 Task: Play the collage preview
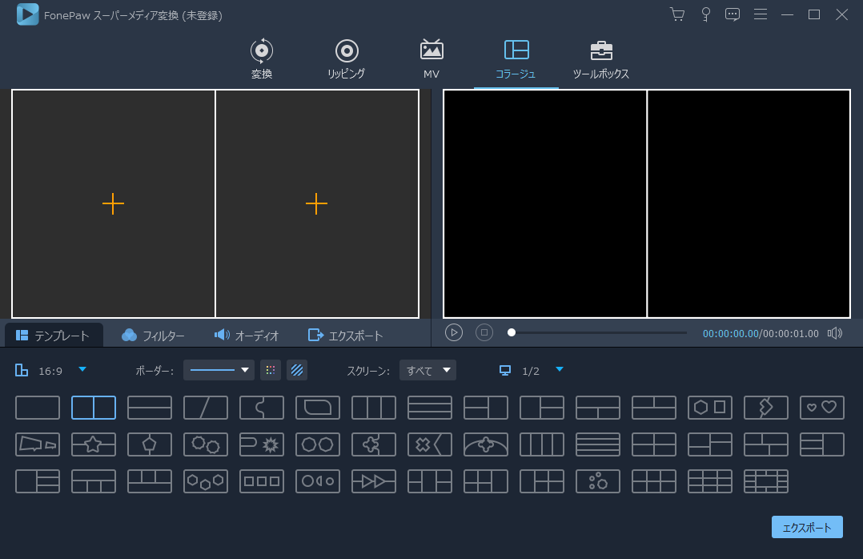(x=454, y=332)
